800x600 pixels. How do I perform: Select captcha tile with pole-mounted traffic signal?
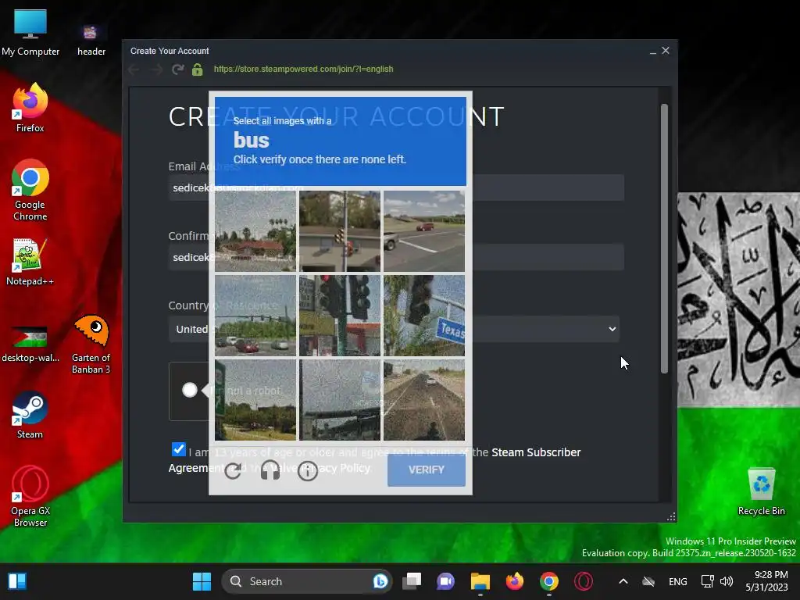pos(340,231)
